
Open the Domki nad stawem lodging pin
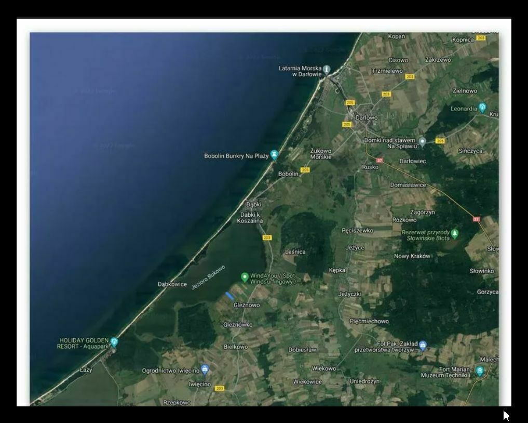(x=423, y=141)
